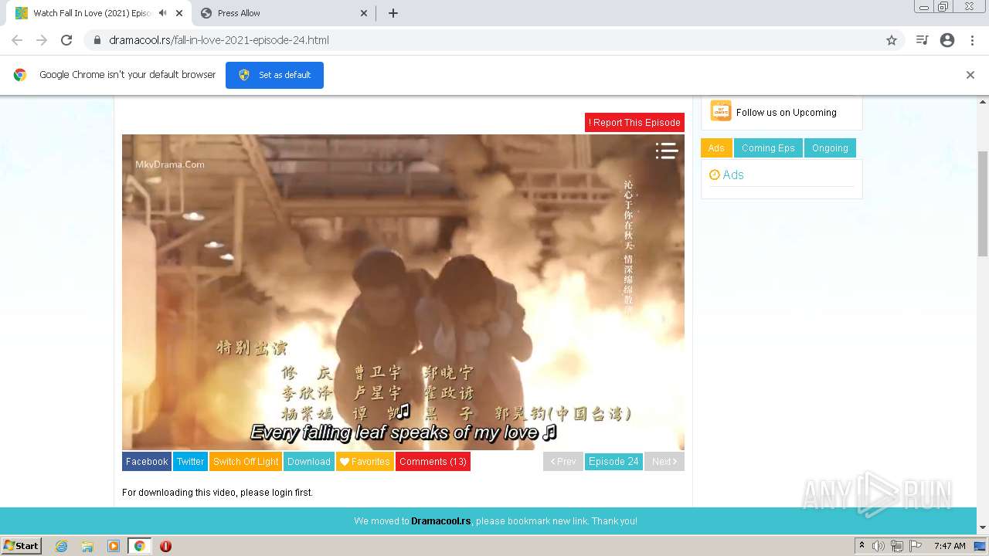The image size is (989, 556).
Task: Go back to previous page
Action: pyautogui.click(x=17, y=40)
